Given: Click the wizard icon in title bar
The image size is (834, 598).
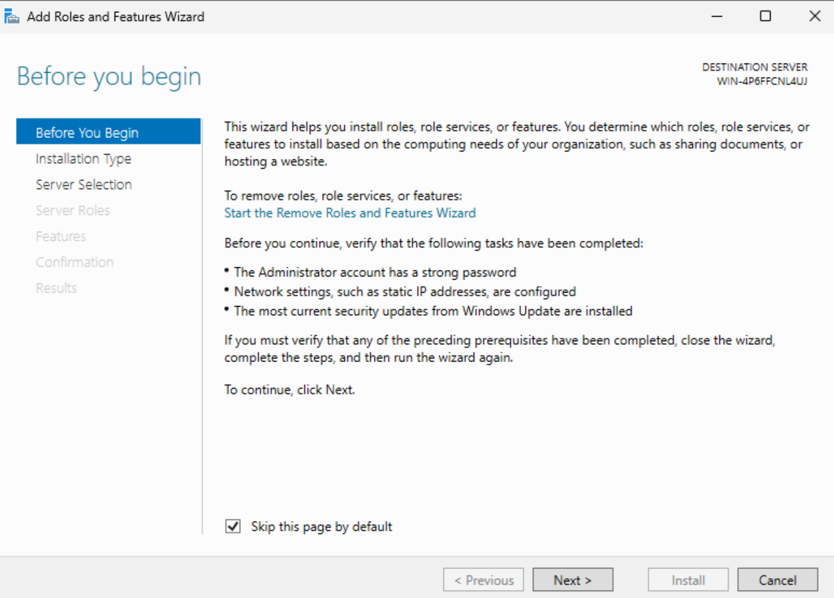Looking at the screenshot, I should pyautogui.click(x=12, y=17).
